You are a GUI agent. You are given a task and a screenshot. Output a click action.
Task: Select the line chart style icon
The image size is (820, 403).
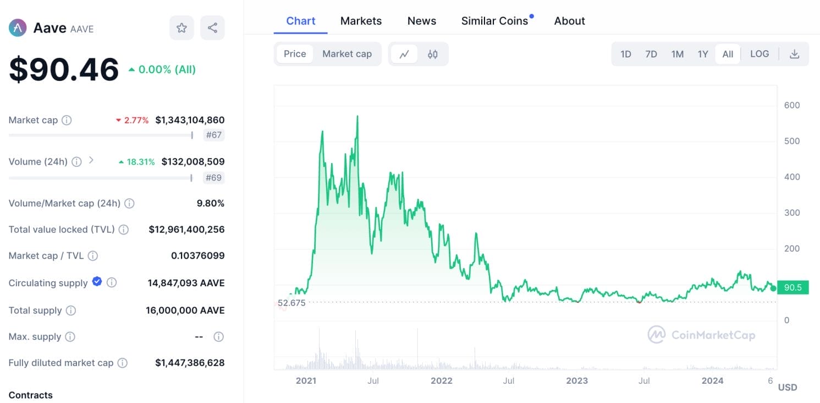[x=404, y=53]
